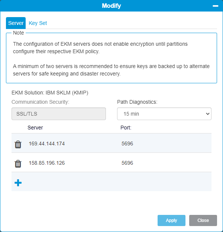Remove server 158.85.196.126 using trash icon
The height and width of the screenshot is (232, 223).
point(18,164)
